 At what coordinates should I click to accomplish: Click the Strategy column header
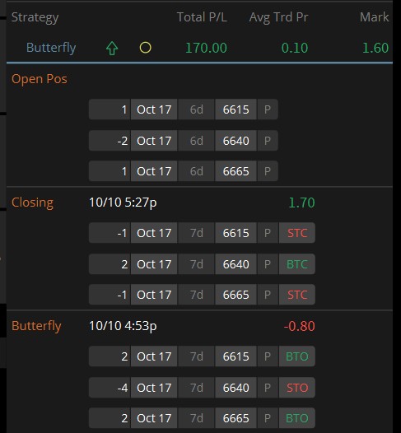coord(35,17)
